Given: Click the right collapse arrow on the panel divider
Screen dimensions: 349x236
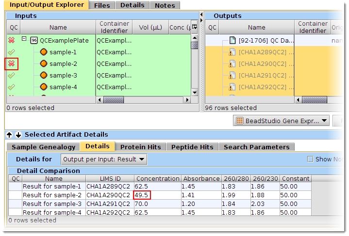Looking at the screenshot, I should click(201, 20).
